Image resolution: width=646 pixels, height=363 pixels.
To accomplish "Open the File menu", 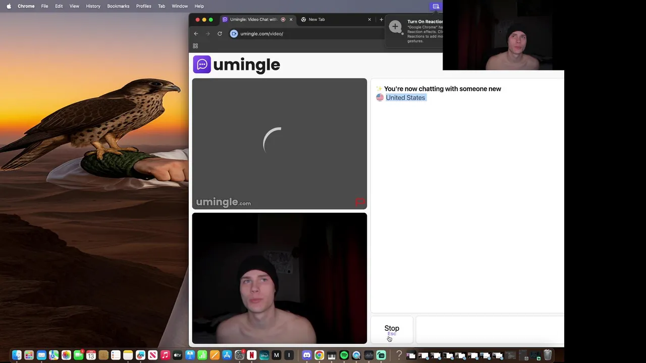I will (44, 6).
